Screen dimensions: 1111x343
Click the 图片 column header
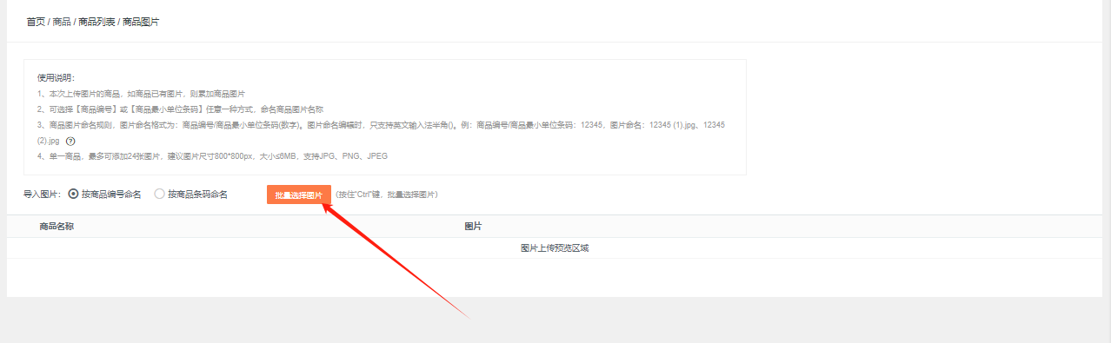[473, 227]
